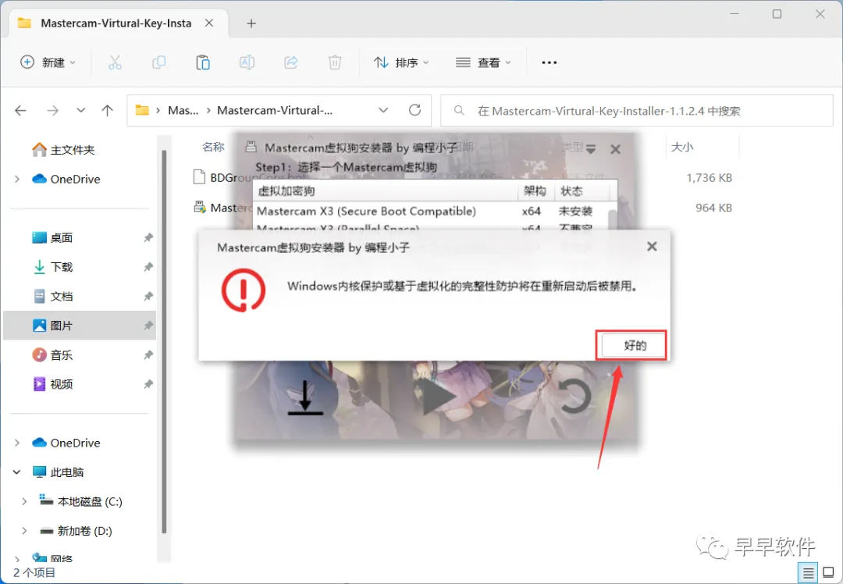
Task: Click the red exclamation warning icon
Action: pos(243,290)
